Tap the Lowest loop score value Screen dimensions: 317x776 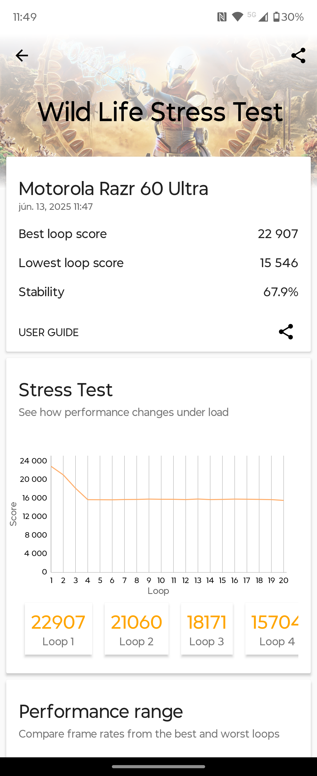(x=279, y=263)
